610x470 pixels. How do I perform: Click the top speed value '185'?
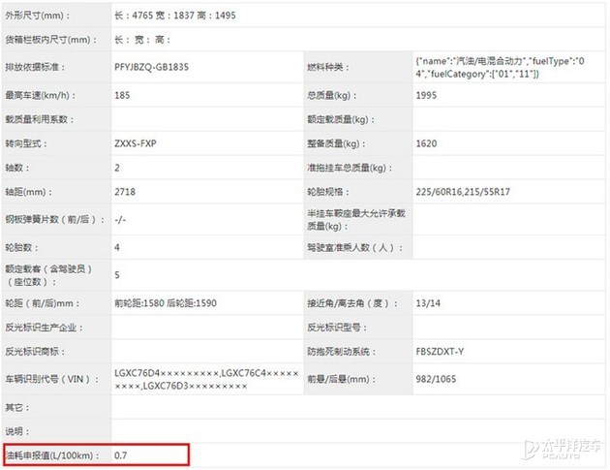point(122,95)
